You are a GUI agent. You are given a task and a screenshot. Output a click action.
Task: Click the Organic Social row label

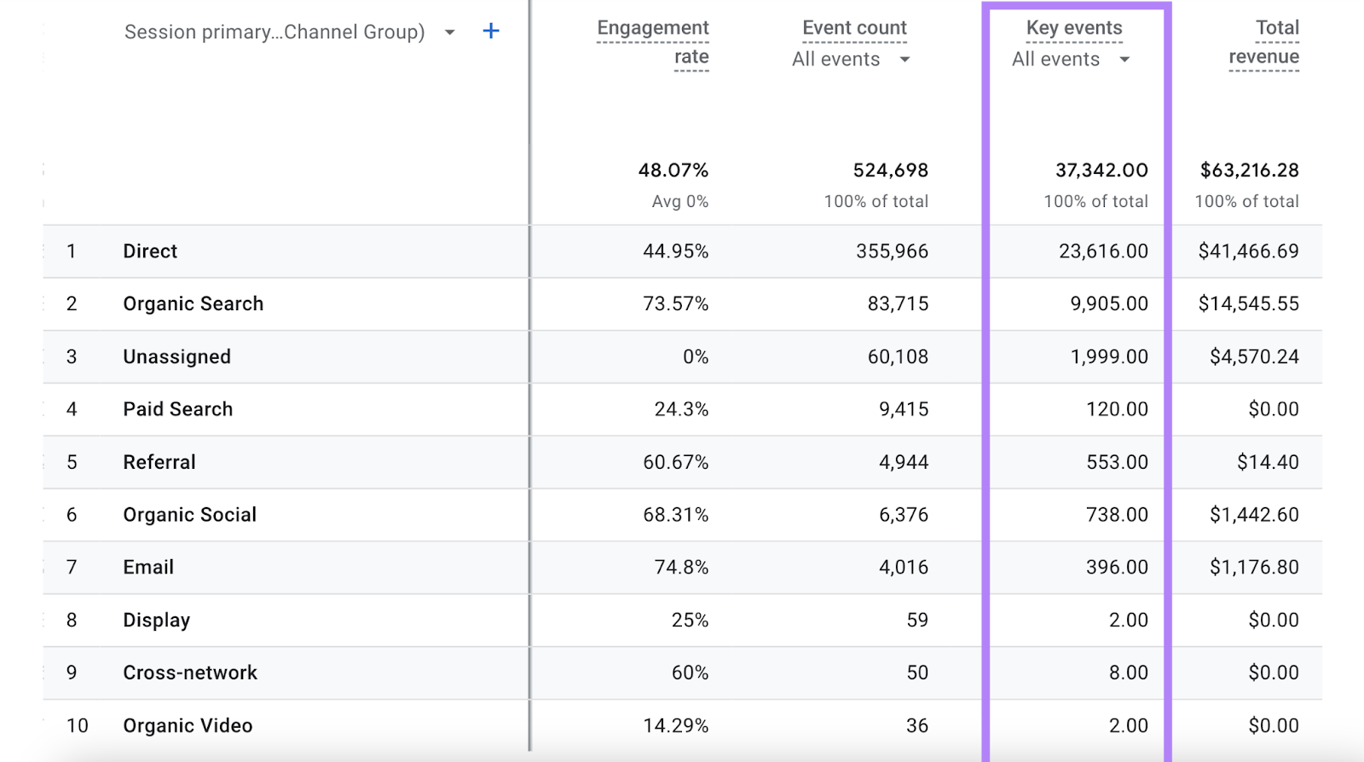pos(189,515)
